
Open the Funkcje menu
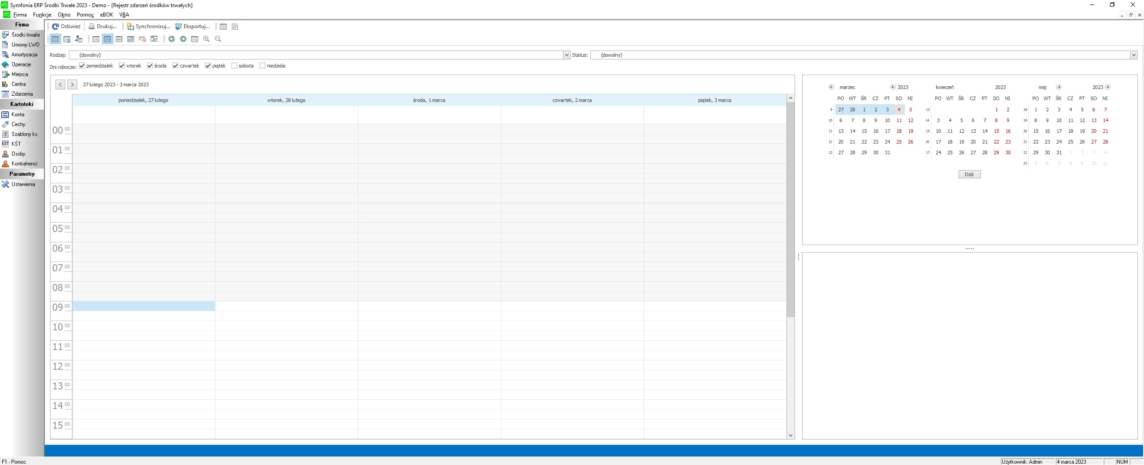tap(42, 15)
